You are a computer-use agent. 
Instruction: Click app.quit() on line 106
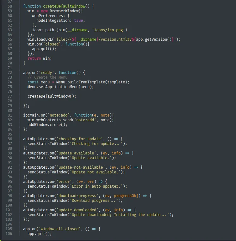39,234
